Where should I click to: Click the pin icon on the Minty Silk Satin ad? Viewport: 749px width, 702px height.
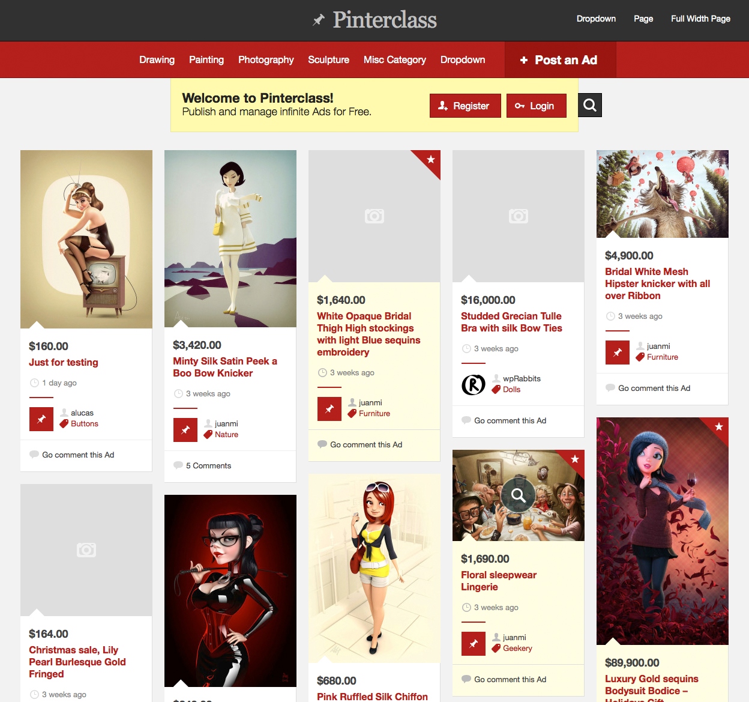(x=185, y=429)
